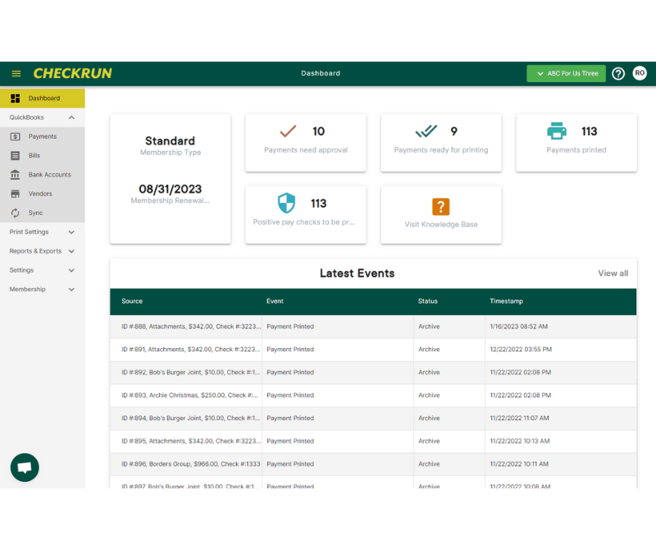This screenshot has height=550, width=656.
Task: Visit the Knowledge Base card
Action: pyautogui.click(x=440, y=215)
